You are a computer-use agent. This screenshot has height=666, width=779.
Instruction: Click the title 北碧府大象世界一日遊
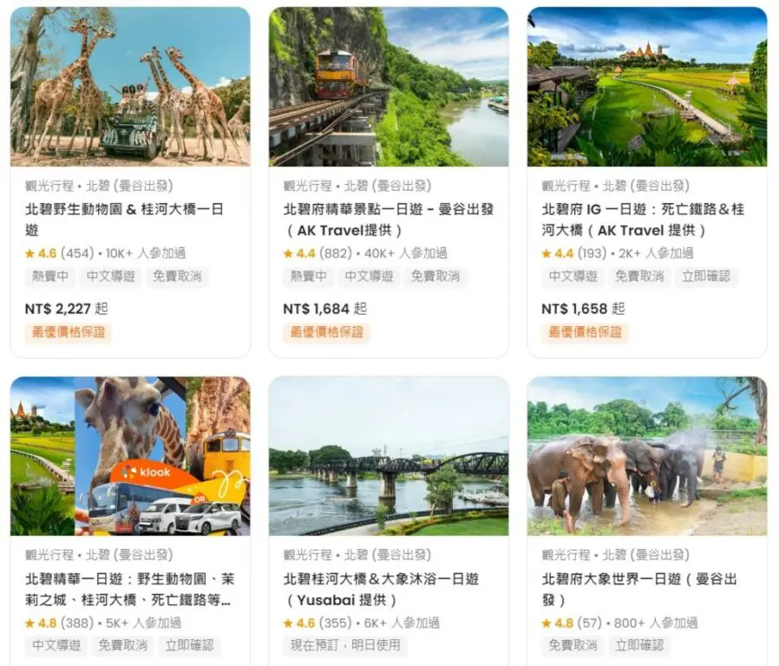(x=639, y=589)
